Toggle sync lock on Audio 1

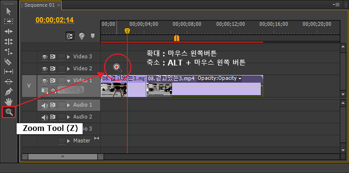tap(53, 105)
